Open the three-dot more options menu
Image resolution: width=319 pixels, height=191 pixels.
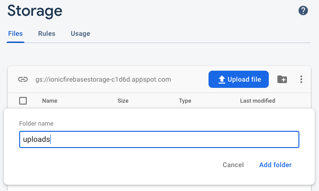[301, 79]
